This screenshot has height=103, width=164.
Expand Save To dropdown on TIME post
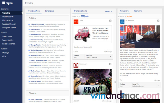point(110,57)
